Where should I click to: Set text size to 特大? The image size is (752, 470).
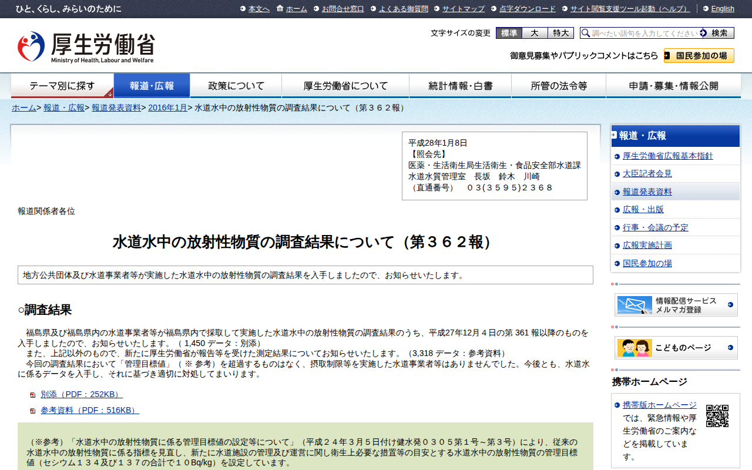[x=560, y=33]
